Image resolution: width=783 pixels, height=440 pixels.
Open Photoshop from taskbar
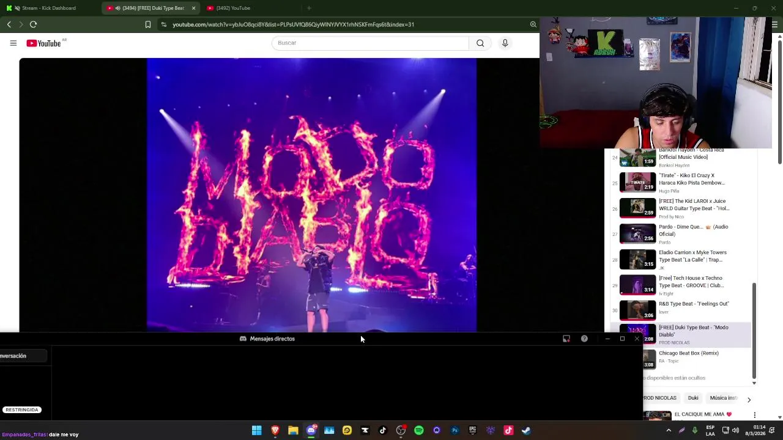coord(455,430)
